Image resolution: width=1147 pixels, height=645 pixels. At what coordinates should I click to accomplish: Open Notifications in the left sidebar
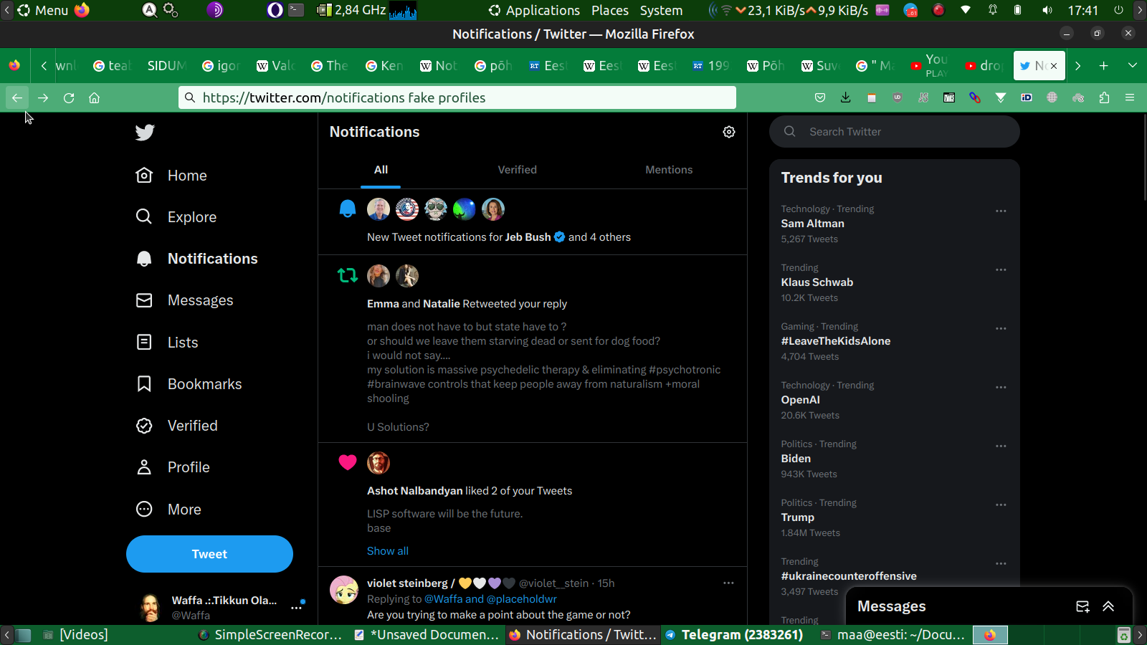(x=197, y=259)
